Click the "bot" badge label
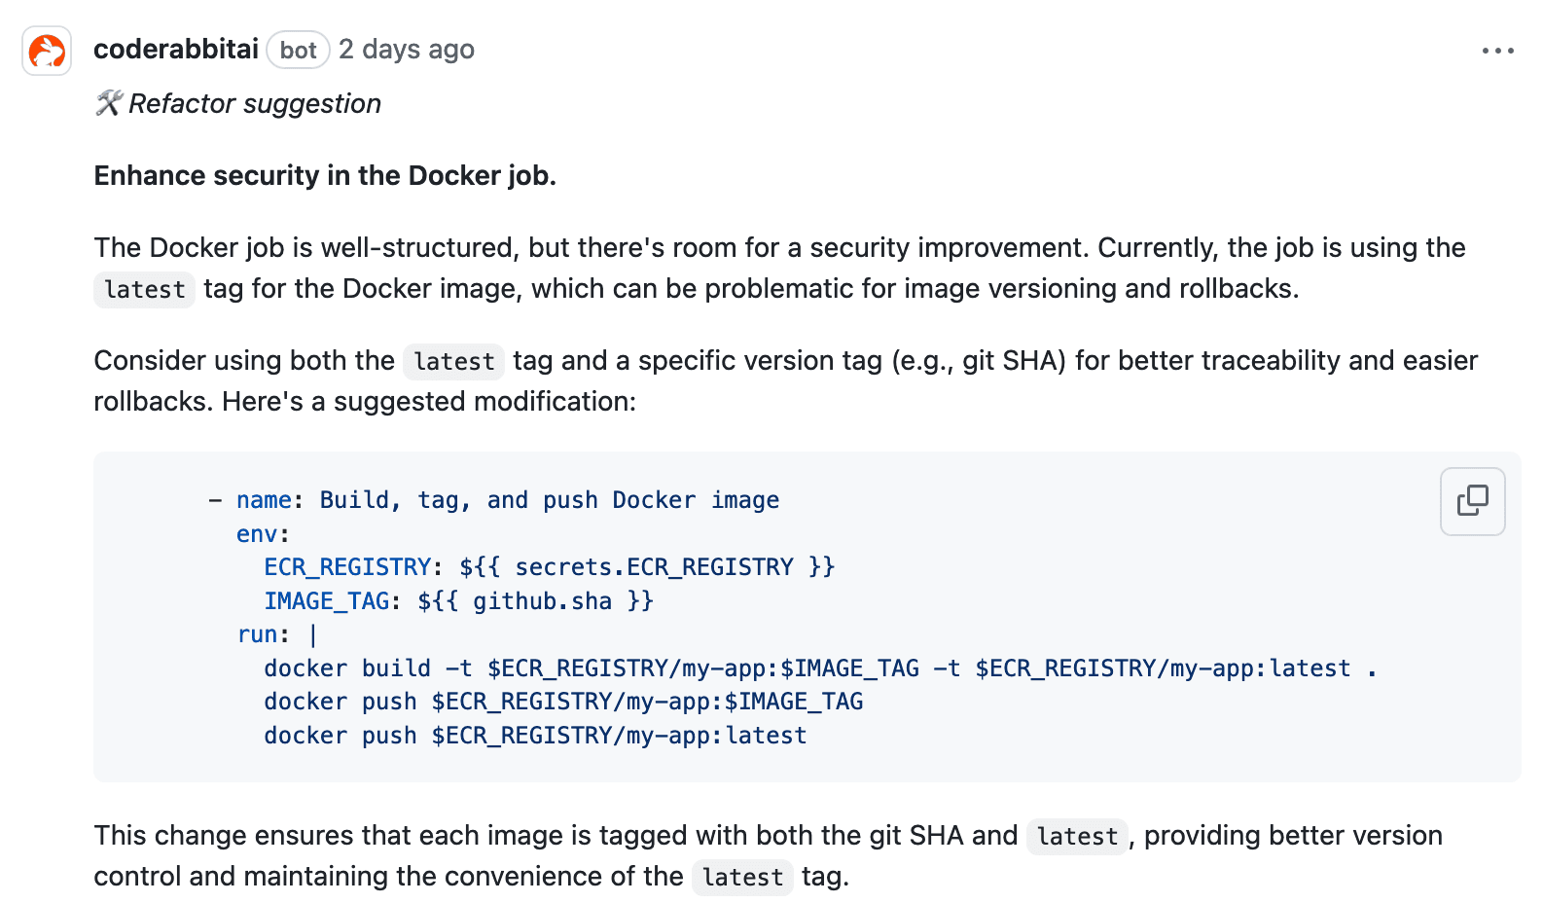The height and width of the screenshot is (903, 1543). tap(298, 51)
